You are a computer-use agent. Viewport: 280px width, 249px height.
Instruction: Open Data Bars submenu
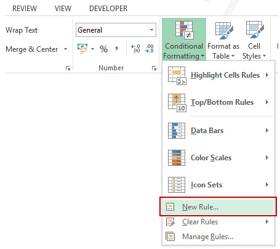point(218,131)
